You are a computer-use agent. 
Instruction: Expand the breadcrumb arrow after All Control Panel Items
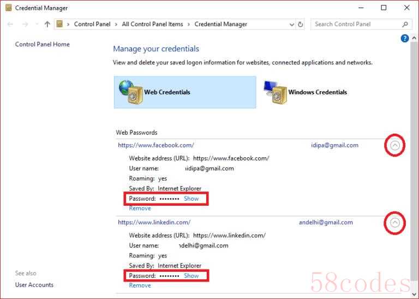[189, 25]
